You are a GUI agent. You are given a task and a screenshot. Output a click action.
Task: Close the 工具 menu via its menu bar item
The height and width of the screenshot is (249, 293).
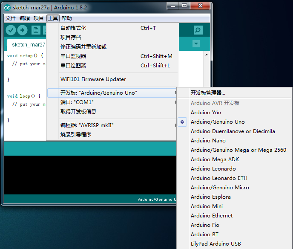click(53, 18)
